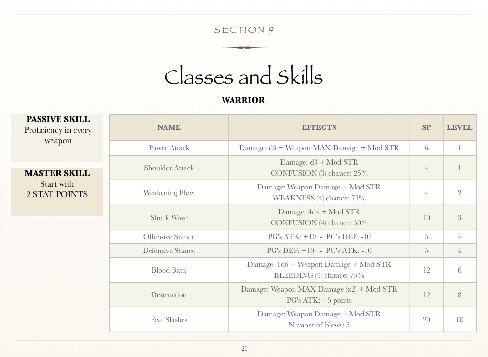Click the MASTER SKILL box

pos(57,191)
